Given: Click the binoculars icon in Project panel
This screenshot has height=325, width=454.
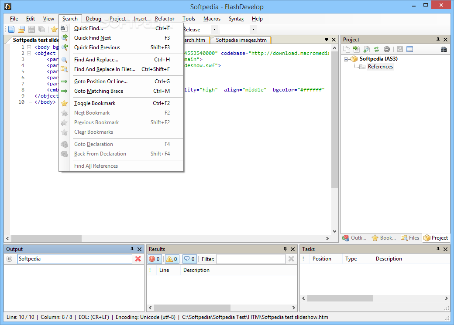Looking at the screenshot, I should [x=444, y=49].
